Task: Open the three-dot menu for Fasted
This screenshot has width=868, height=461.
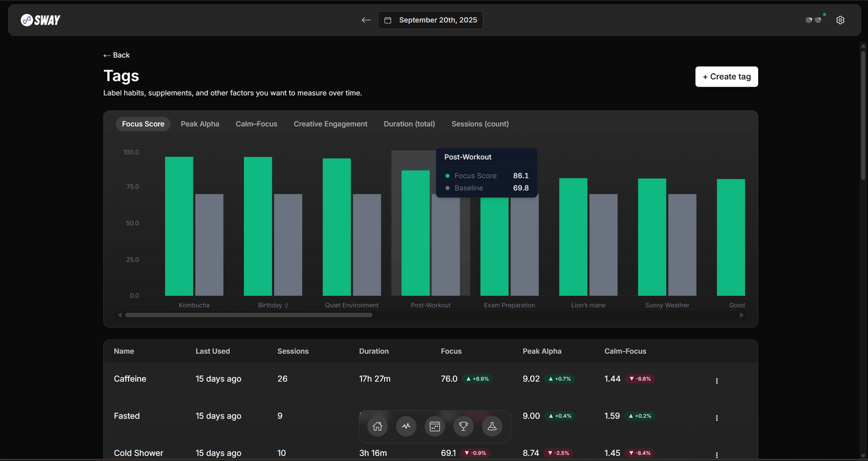Action: coord(717,418)
